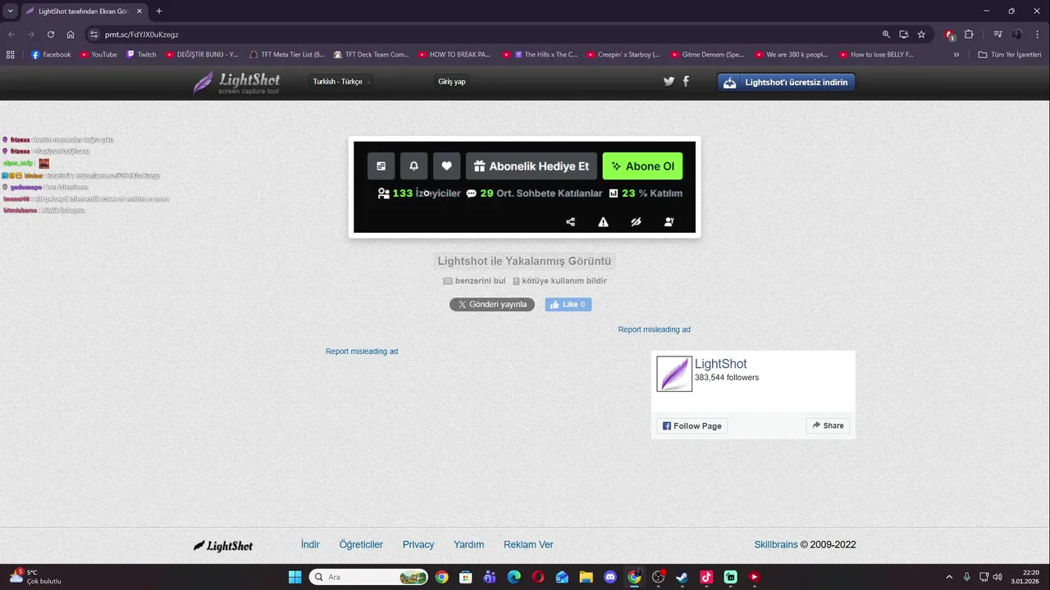This screenshot has height=590, width=1050.
Task: Open LightShot Twitter icon in header
Action: coord(669,81)
